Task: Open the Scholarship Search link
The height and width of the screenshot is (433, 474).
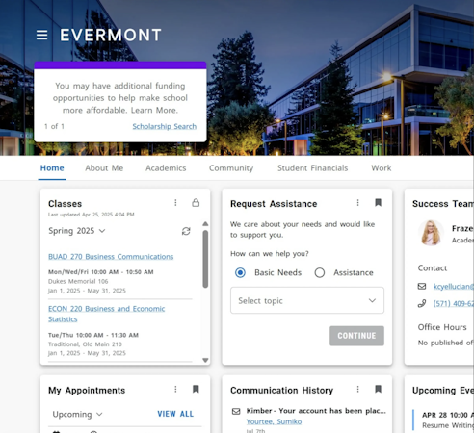Action: point(165,126)
